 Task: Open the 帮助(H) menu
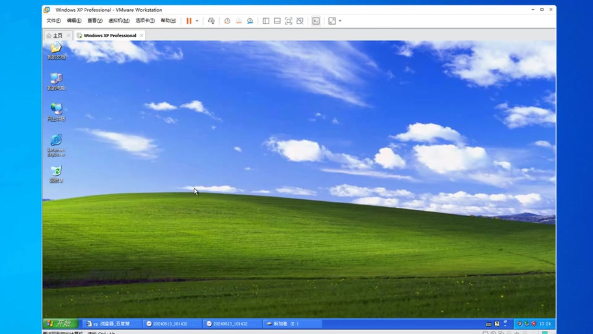(168, 20)
